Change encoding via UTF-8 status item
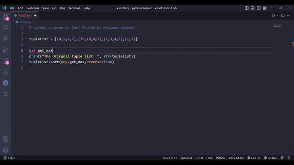This screenshot has height=165, width=294. [x=199, y=158]
